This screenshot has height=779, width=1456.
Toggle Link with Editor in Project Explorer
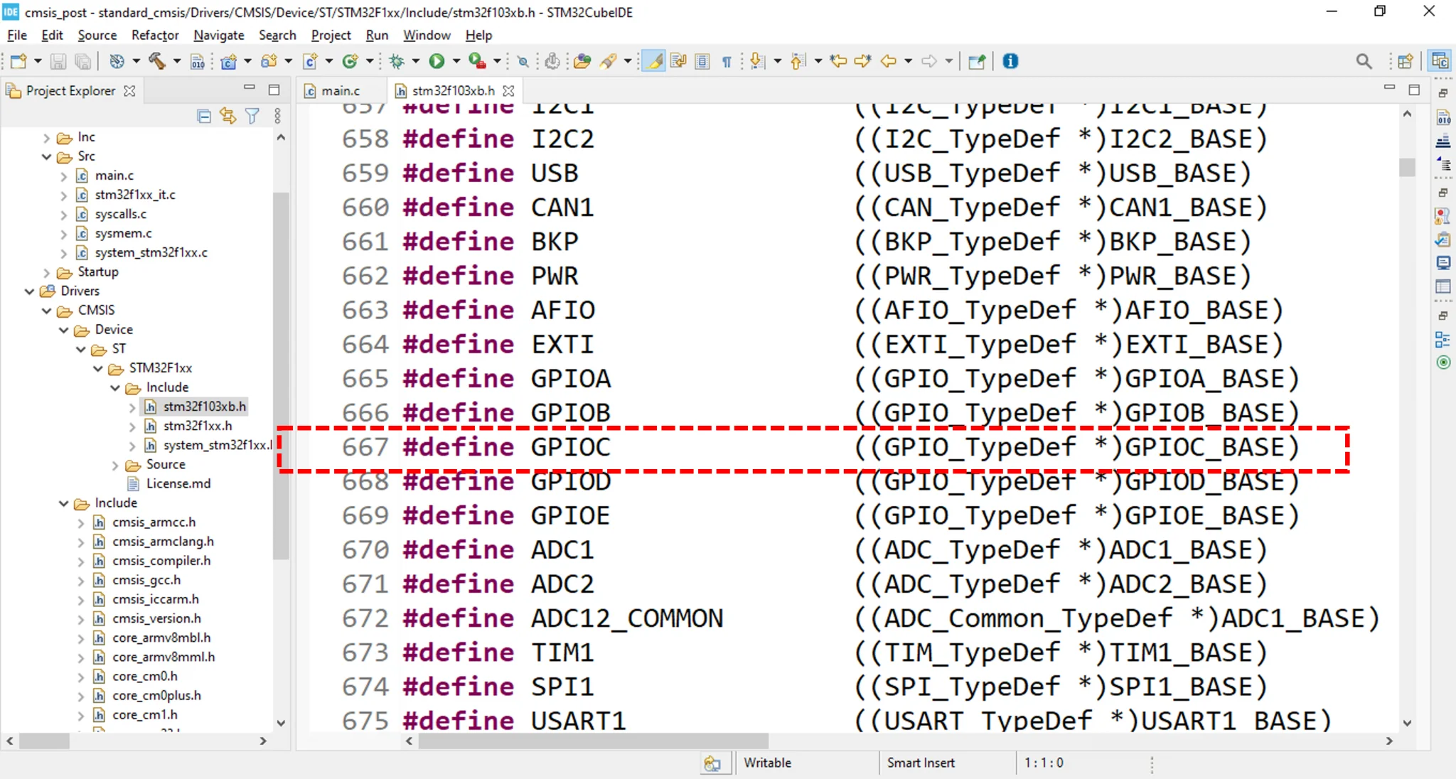pyautogui.click(x=227, y=116)
